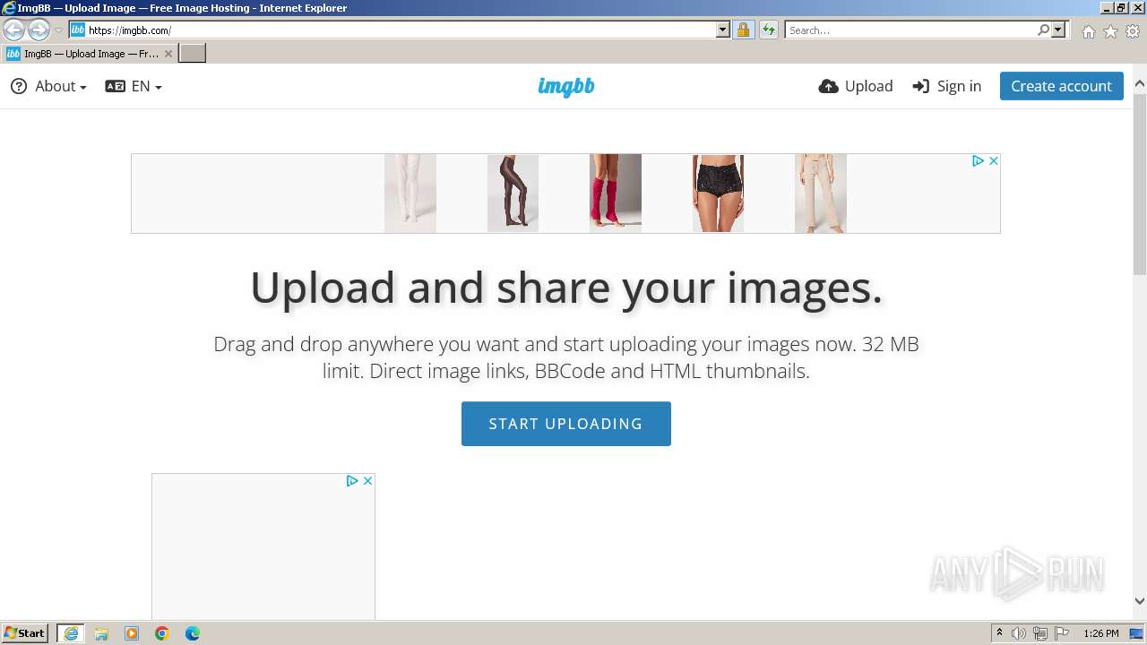Viewport: 1147px width, 645px height.
Task: Open a new blank tab
Action: [193, 54]
